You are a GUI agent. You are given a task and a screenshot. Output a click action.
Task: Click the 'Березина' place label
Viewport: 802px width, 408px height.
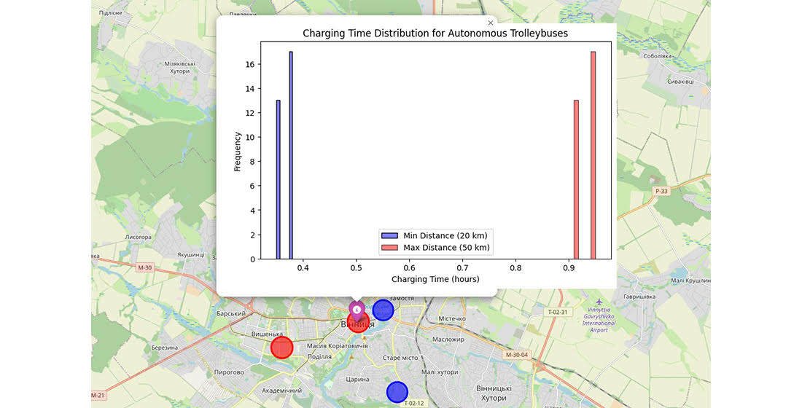coord(165,348)
